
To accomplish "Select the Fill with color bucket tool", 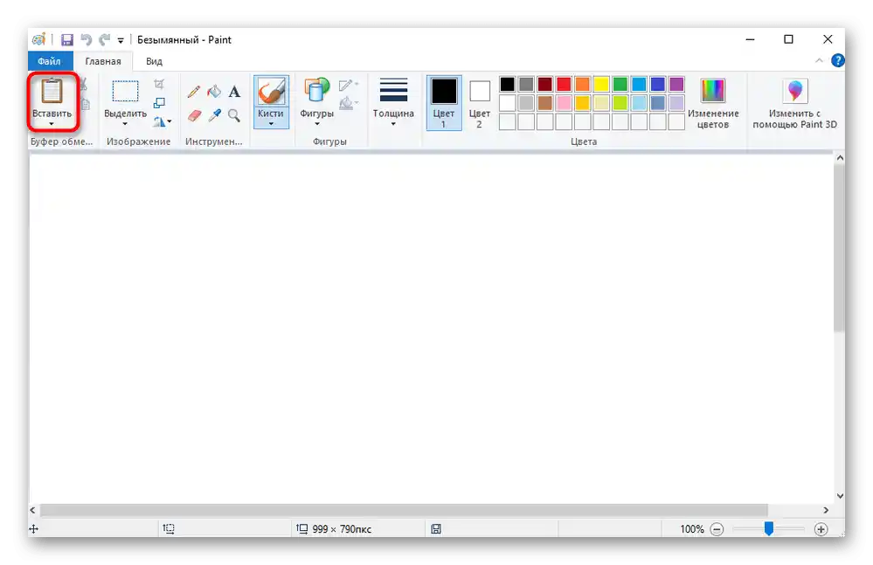I will coord(214,91).
